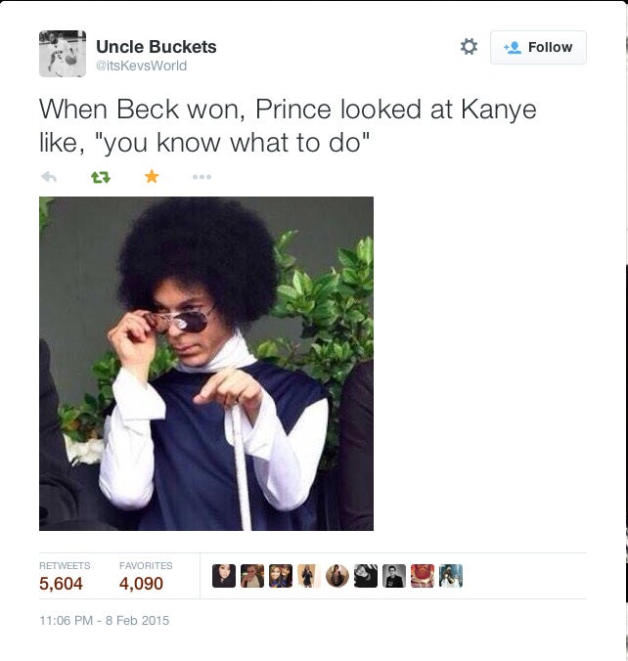Screen dimensions: 628x661
Task: Open Uncle Buckets profile avatar
Action: point(63,54)
